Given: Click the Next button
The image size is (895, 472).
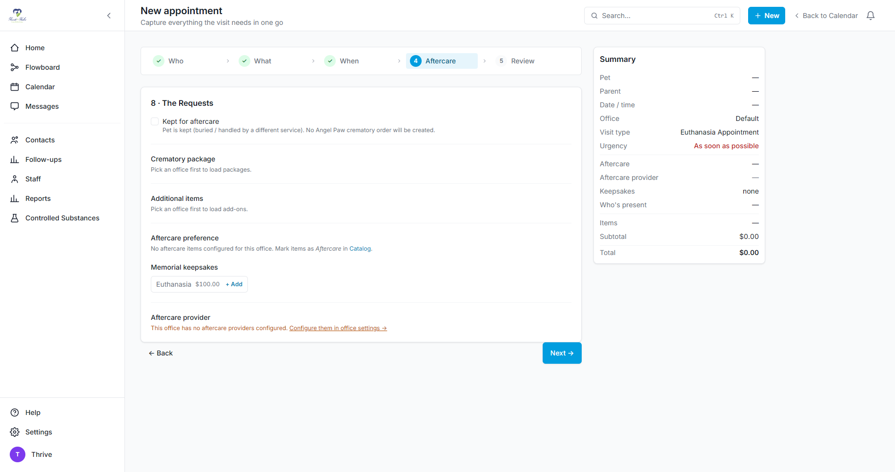Looking at the screenshot, I should click(562, 353).
